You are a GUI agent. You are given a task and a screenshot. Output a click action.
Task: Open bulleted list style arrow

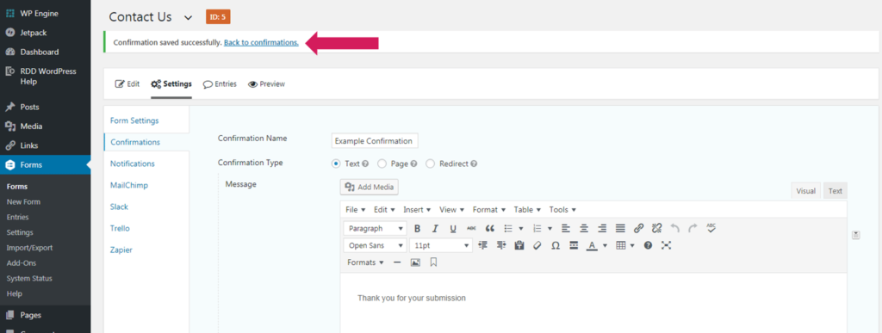(521, 229)
